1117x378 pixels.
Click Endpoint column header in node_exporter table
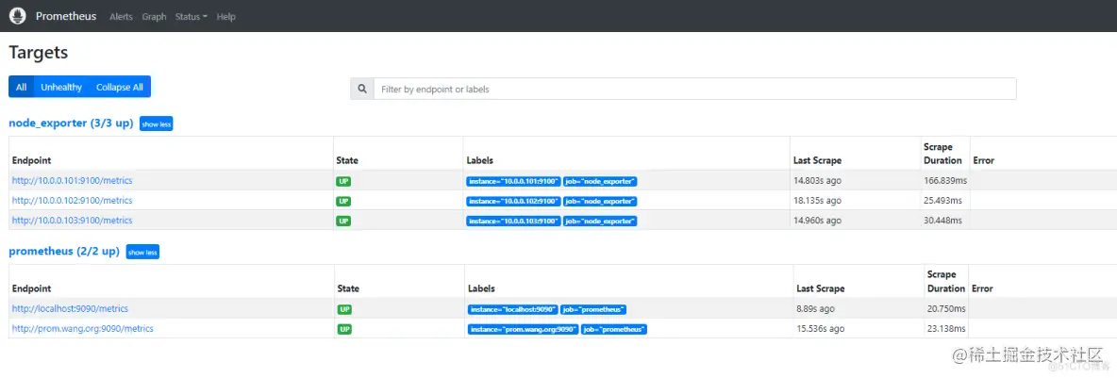[31, 161]
